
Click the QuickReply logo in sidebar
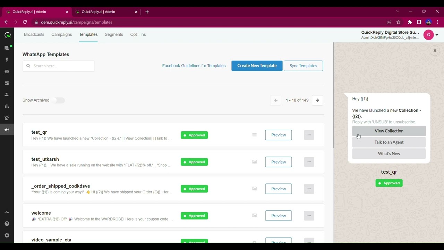7,35
